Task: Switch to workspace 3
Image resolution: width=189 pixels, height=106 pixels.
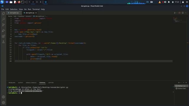Action: (37, 2)
